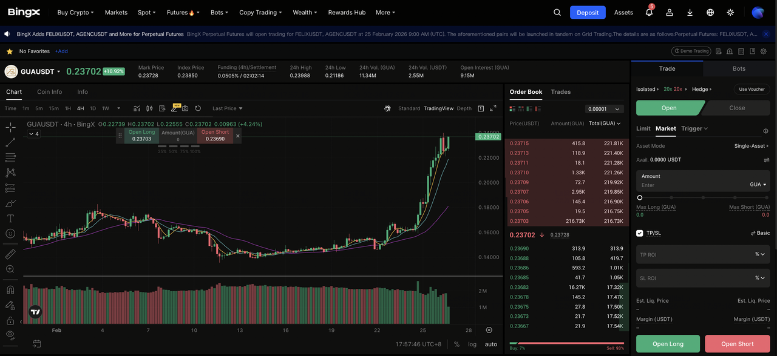Switch theme with the sun icon

point(730,13)
